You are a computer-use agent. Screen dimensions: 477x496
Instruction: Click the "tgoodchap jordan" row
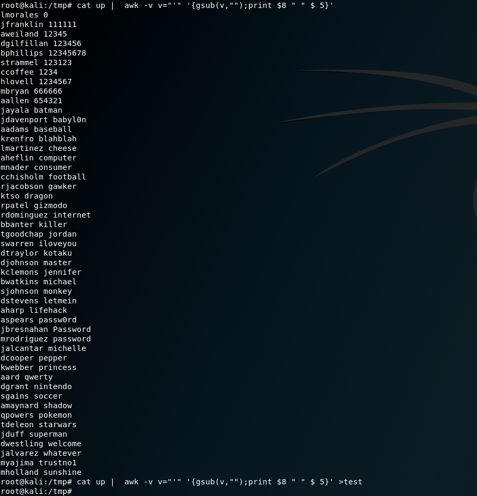coord(39,234)
